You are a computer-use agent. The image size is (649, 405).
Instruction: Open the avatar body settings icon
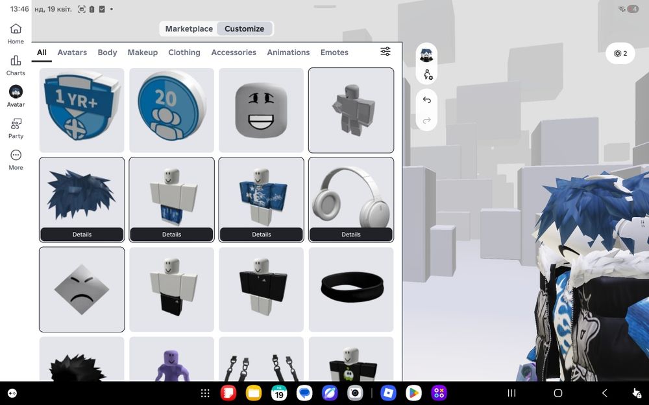coord(428,75)
